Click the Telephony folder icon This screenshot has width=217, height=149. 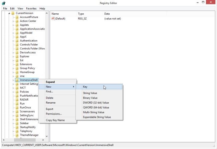17,131
